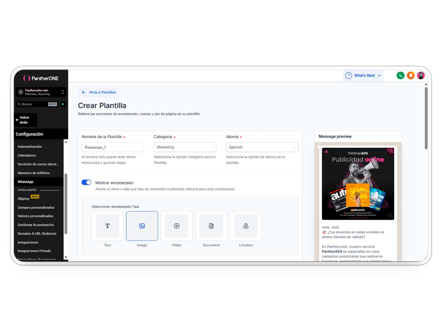The height and width of the screenshot is (331, 442).
Task: Open Campos personalizados settings
Action: point(36,208)
